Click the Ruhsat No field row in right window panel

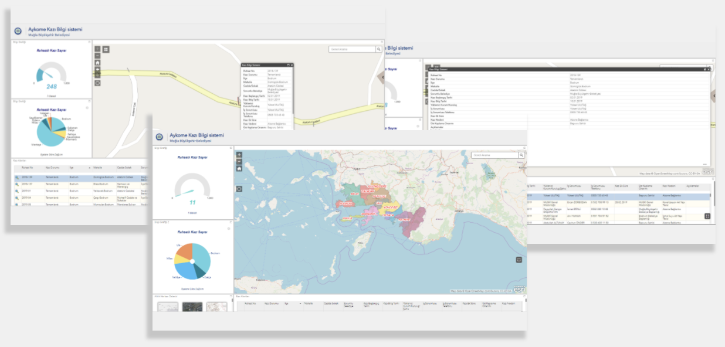568,75
